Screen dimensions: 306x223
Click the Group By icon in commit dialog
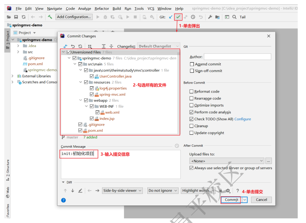coord(90,46)
